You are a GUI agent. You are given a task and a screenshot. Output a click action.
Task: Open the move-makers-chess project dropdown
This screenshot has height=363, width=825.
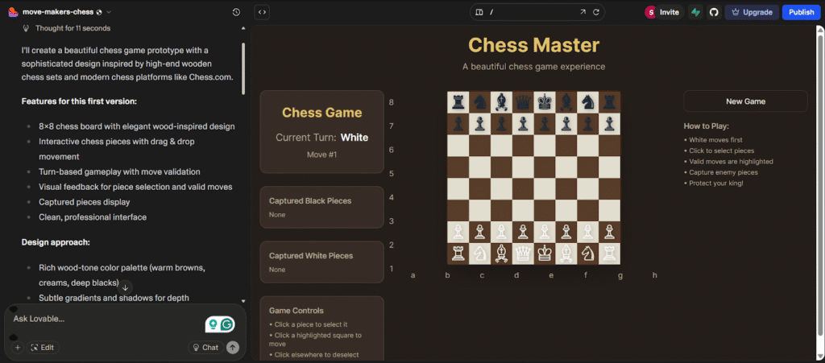click(x=109, y=12)
